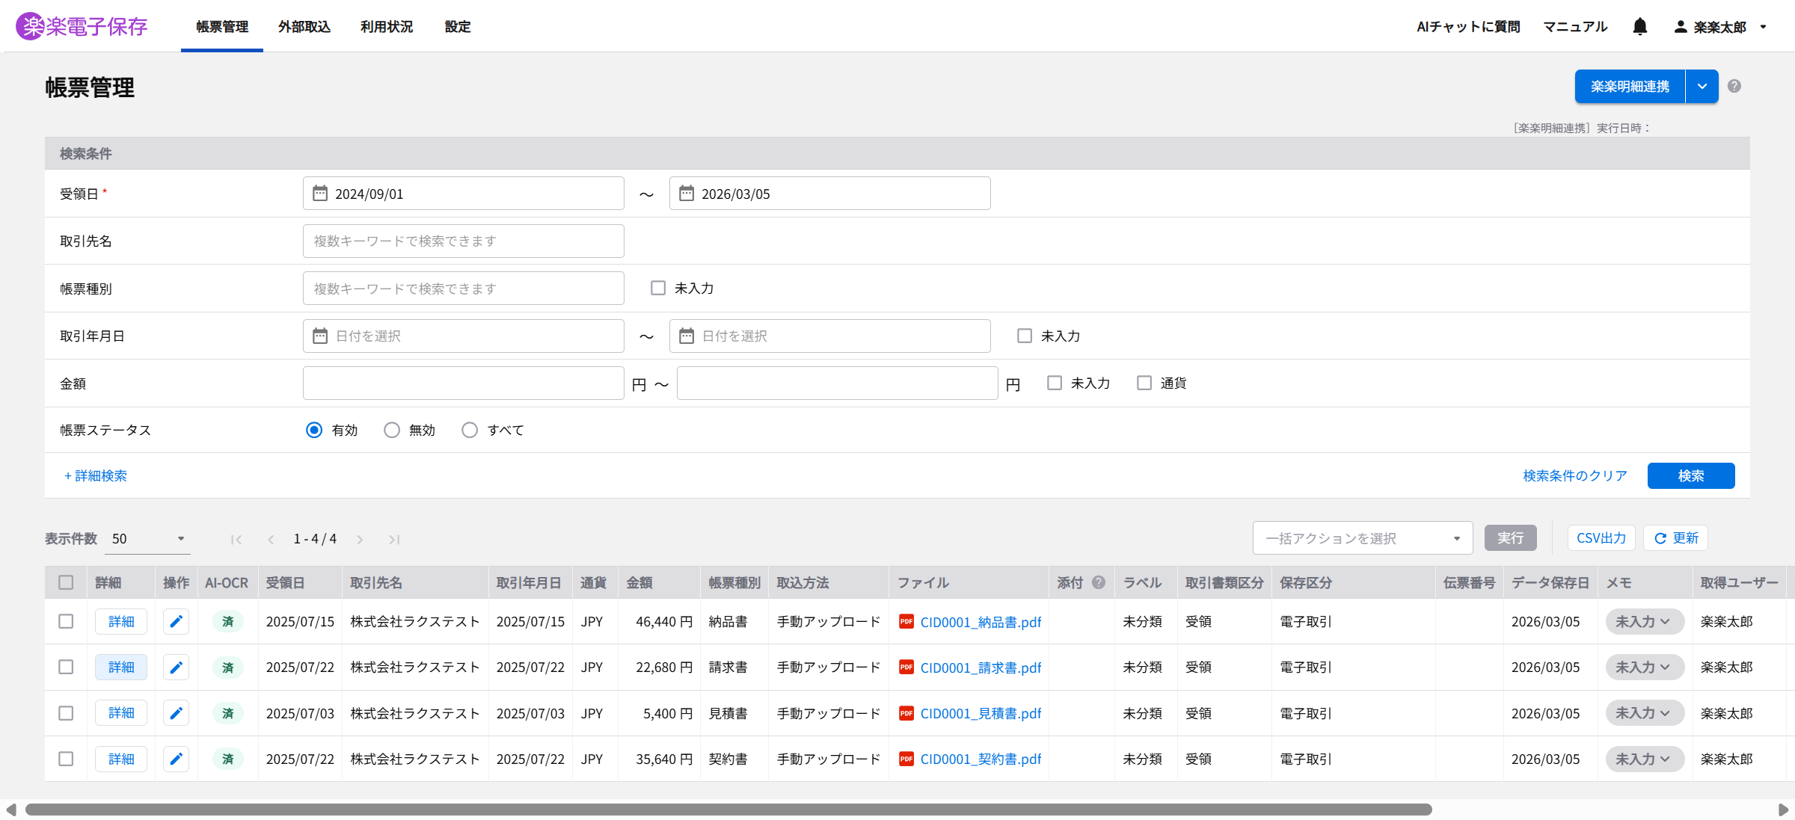Check the 通貨 checkbox in the 金額 row
The image size is (1795, 820).
1144,383
